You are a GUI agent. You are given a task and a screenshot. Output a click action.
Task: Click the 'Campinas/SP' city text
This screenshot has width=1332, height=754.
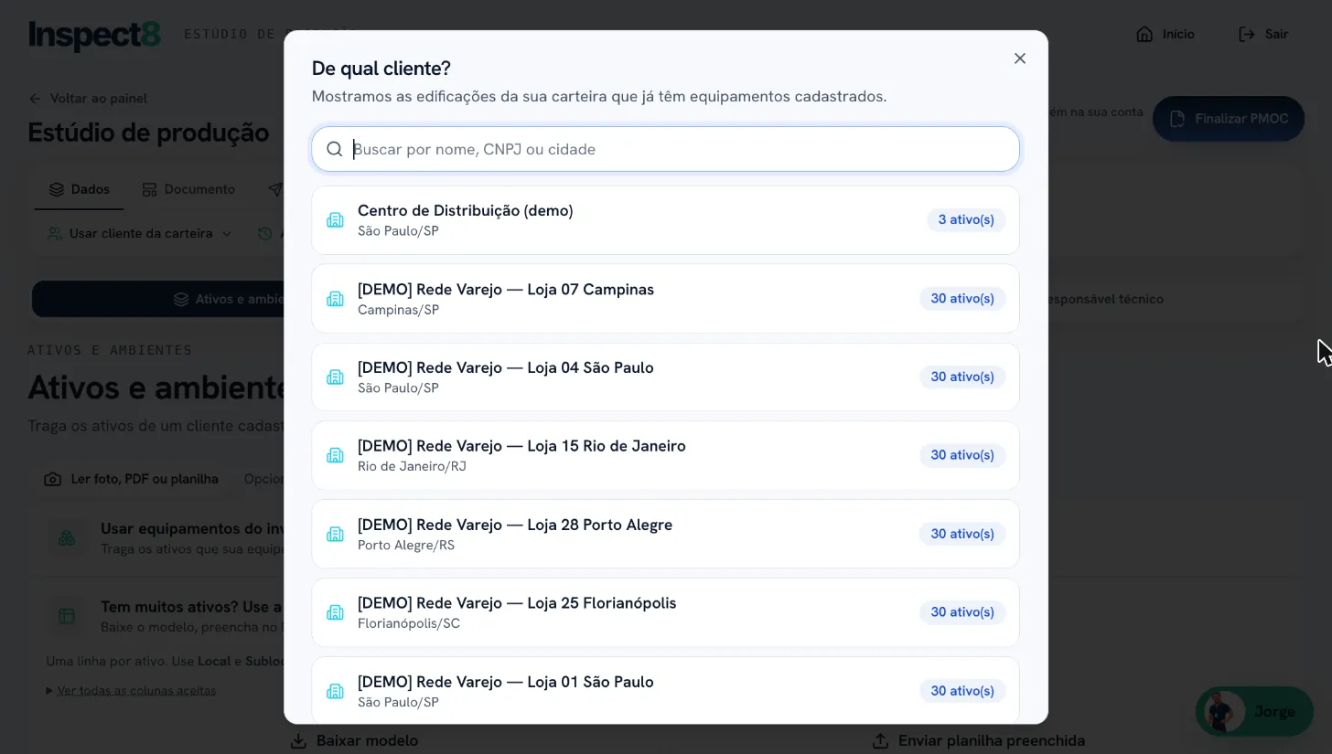point(398,310)
